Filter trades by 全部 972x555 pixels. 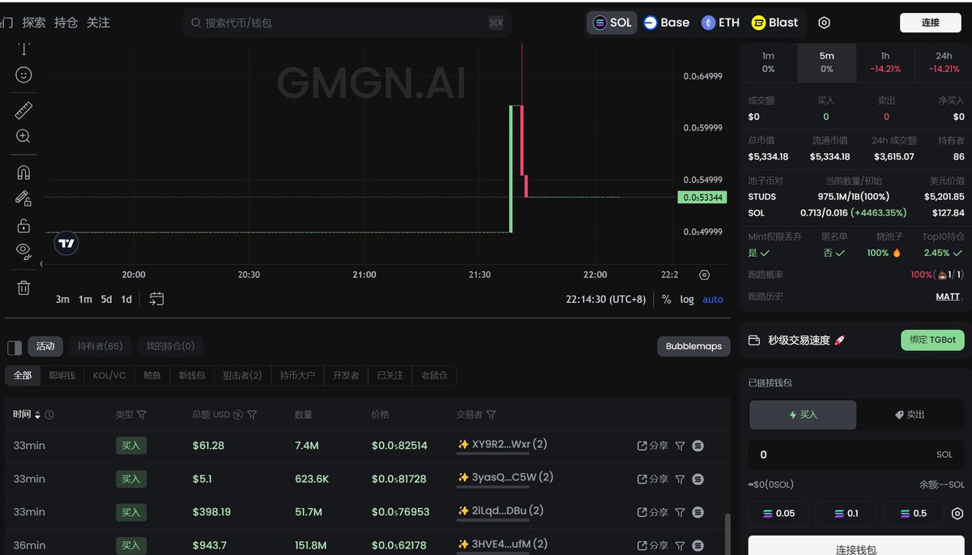(23, 375)
